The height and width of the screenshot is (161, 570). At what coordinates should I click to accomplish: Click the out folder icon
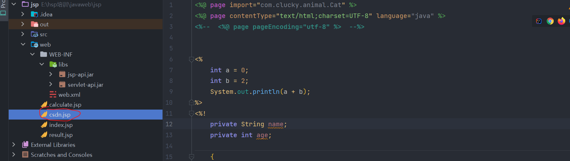34,24
